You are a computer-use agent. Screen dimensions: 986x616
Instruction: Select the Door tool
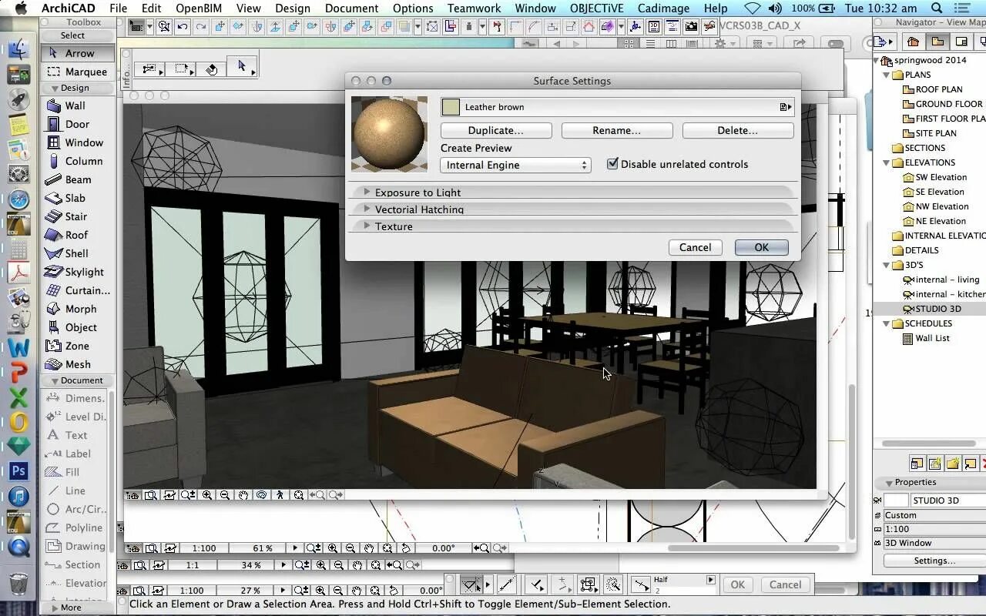pos(78,124)
